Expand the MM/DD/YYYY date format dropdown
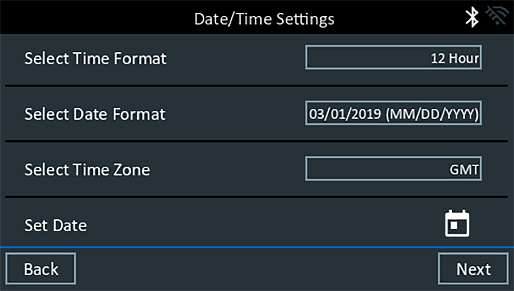 coord(393,113)
